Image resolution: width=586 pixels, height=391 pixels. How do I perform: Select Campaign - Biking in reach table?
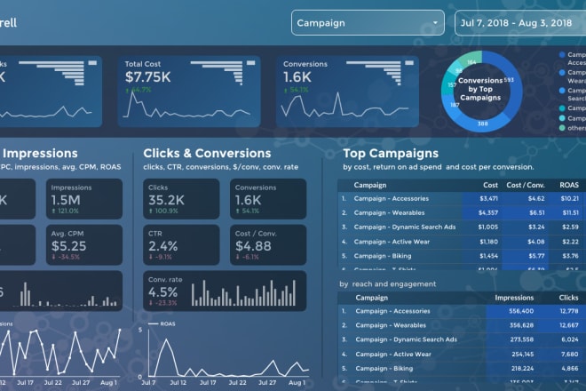(x=384, y=368)
